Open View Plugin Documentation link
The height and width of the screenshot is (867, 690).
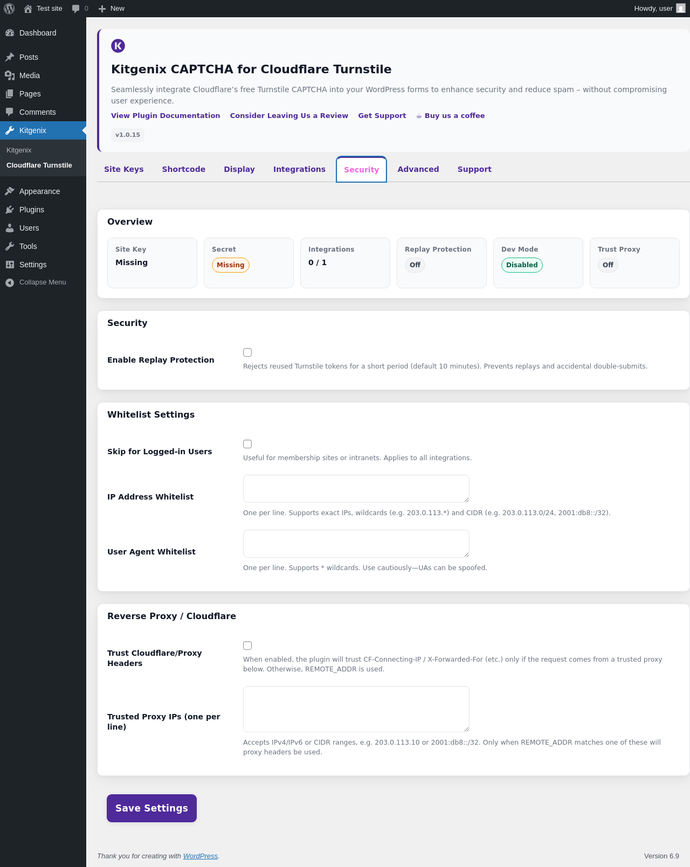point(165,115)
